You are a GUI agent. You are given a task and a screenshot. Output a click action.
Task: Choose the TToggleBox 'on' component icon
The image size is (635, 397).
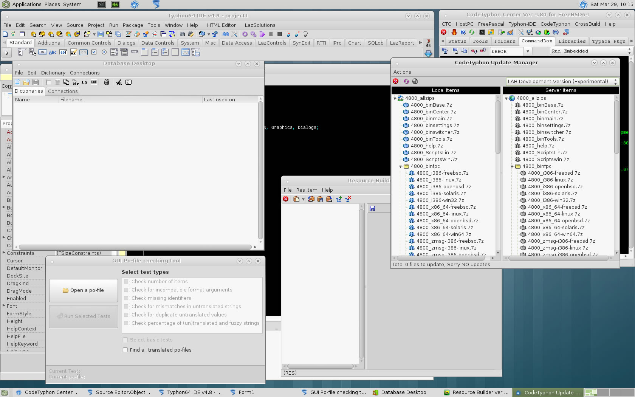[x=84, y=52]
